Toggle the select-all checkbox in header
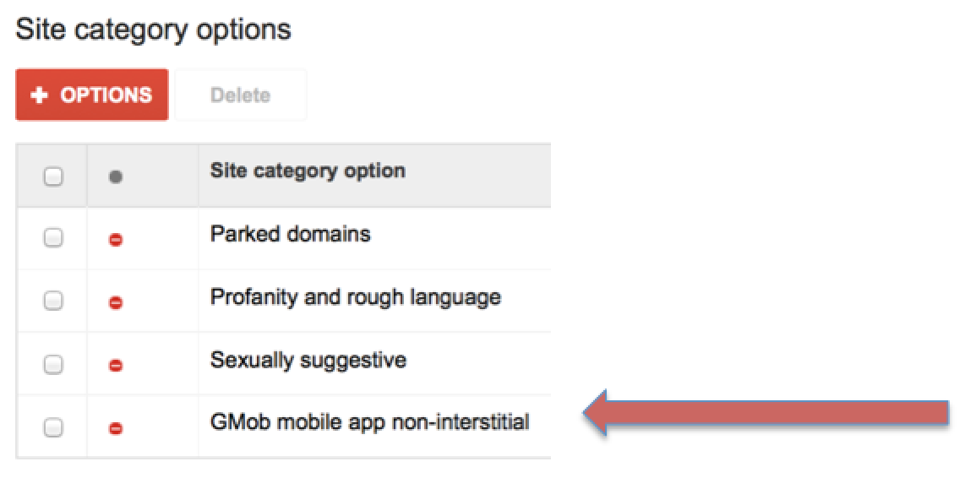 (x=53, y=177)
